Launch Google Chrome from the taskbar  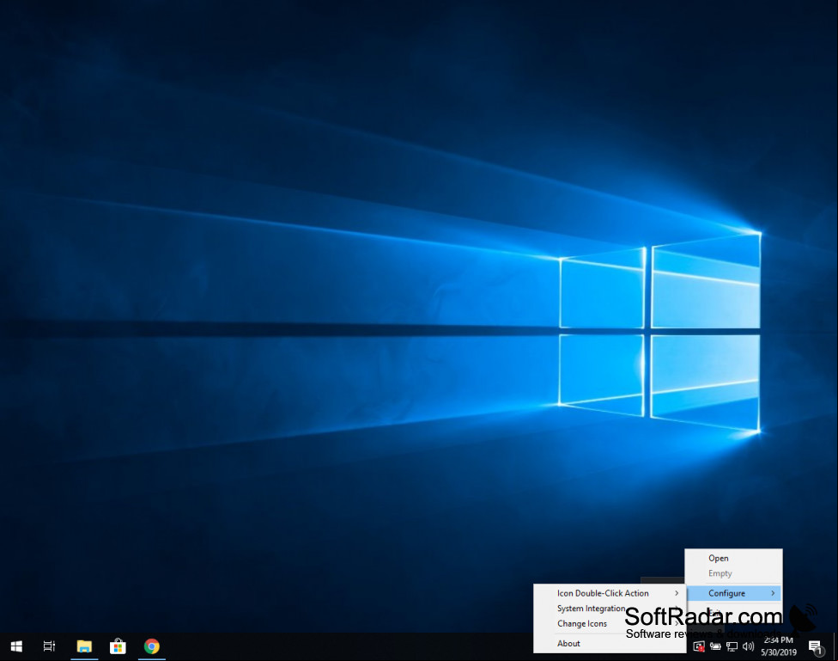(x=152, y=646)
